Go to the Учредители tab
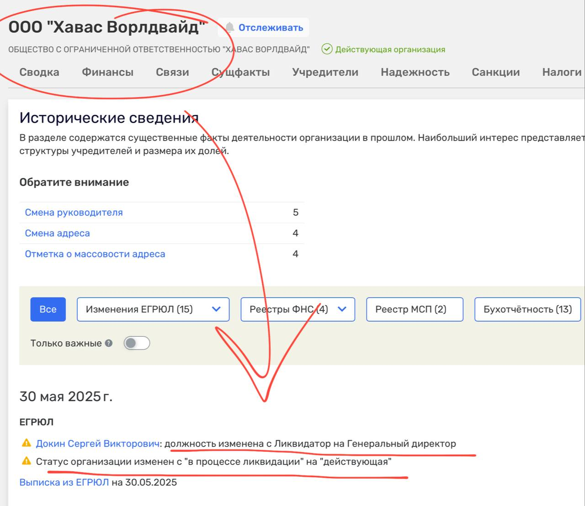The height and width of the screenshot is (506, 585). coord(325,72)
